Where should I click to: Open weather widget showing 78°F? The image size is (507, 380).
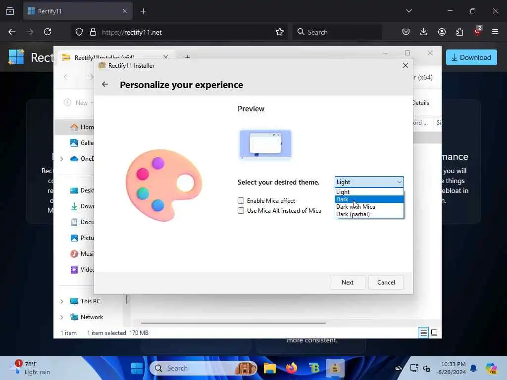(31, 368)
